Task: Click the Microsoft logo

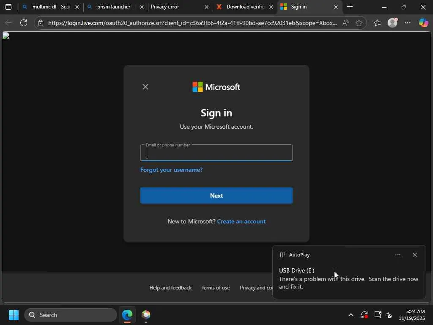Action: tap(216, 87)
